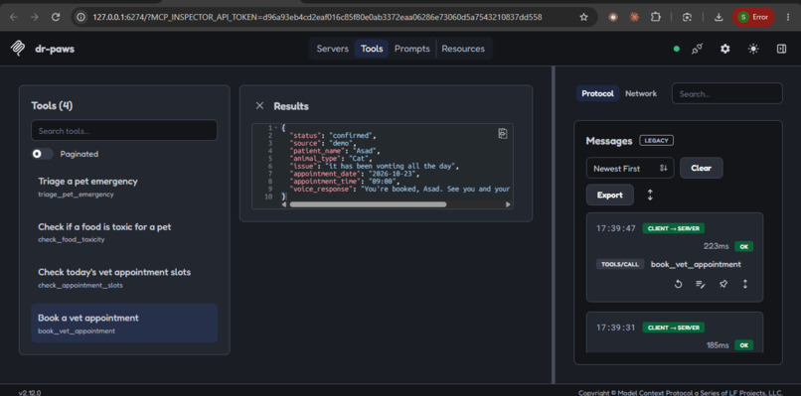Screen dimensions: 801x396
Task: Export the messages
Action: pos(610,195)
